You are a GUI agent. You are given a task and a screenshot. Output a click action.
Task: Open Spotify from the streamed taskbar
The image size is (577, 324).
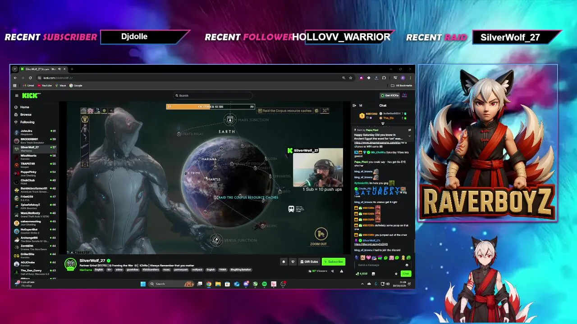264,284
